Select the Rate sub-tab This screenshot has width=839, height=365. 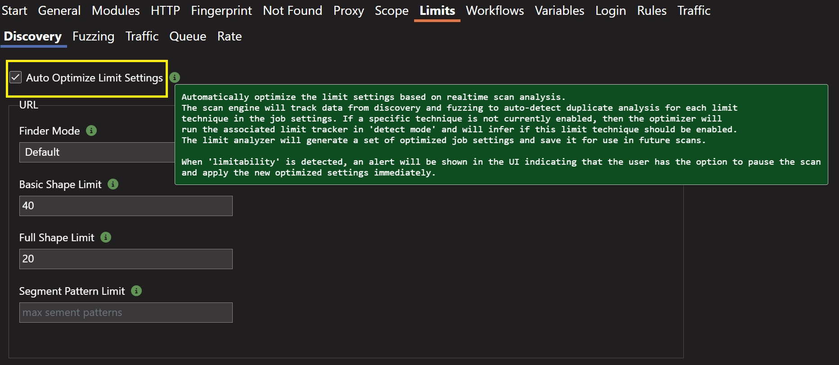click(230, 36)
